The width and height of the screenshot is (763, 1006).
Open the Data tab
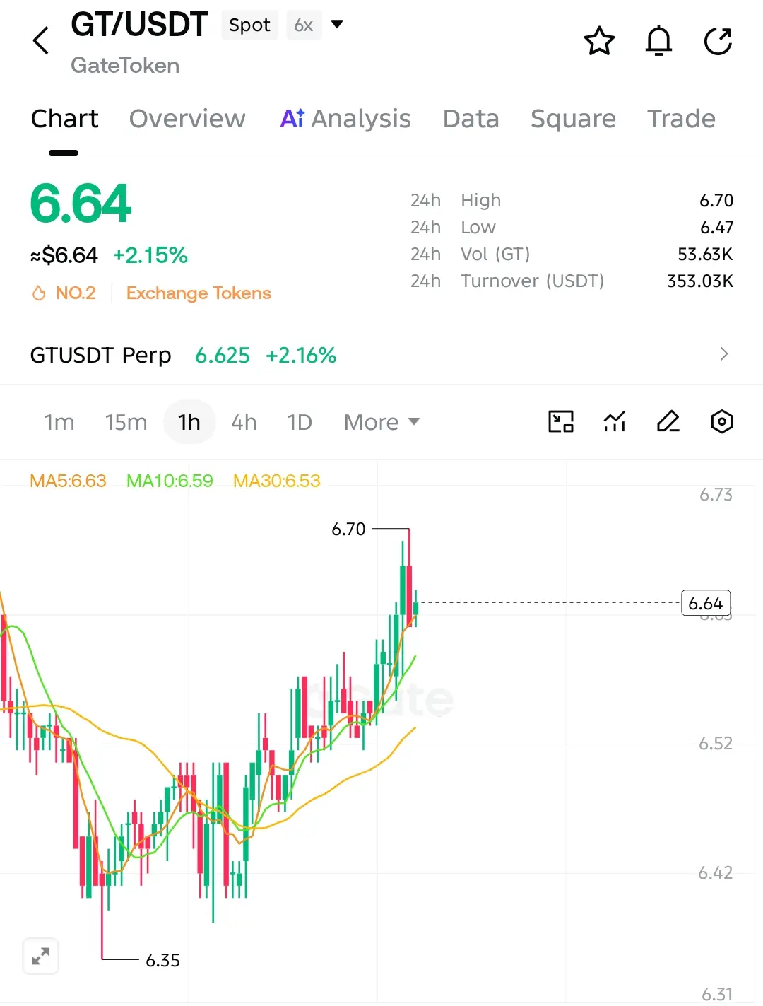[x=471, y=119]
